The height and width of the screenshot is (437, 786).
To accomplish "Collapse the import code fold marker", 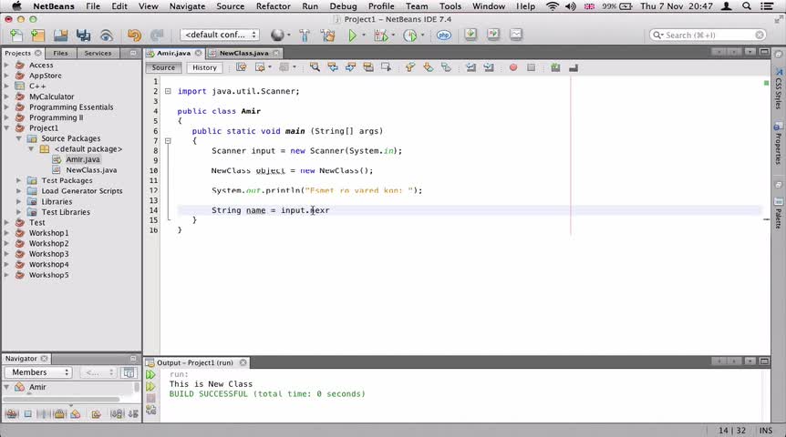I will (168, 91).
